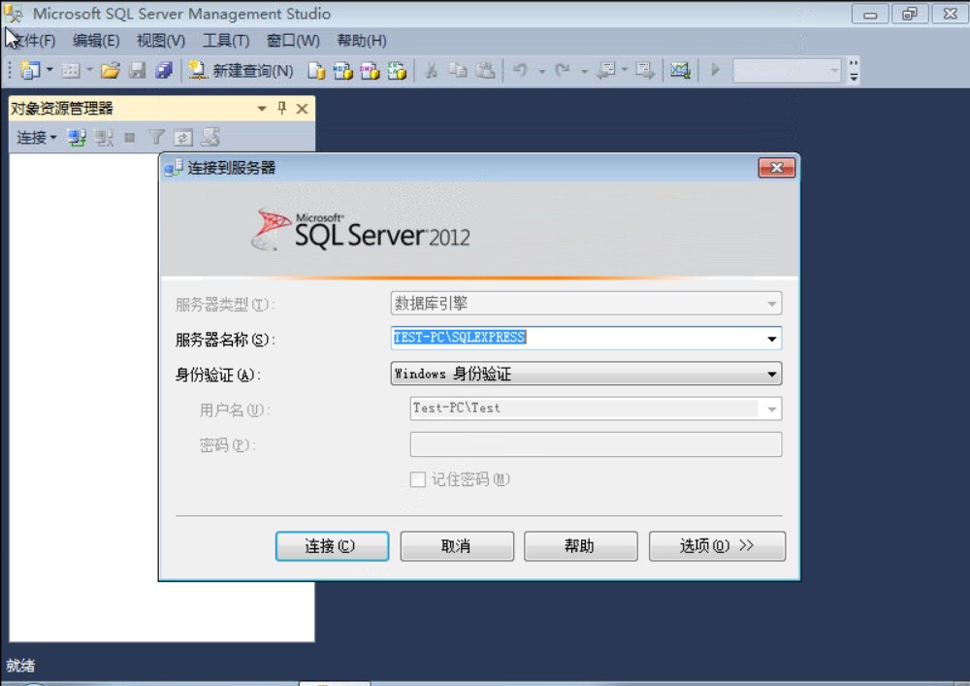Image resolution: width=970 pixels, height=686 pixels.
Task: Click the Save All disks icon
Action: pos(163,71)
